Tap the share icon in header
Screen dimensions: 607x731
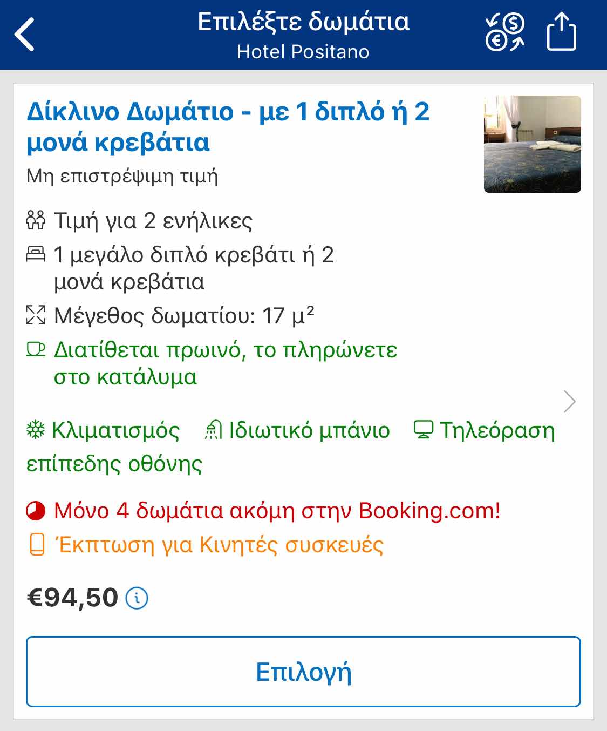pyautogui.click(x=562, y=32)
